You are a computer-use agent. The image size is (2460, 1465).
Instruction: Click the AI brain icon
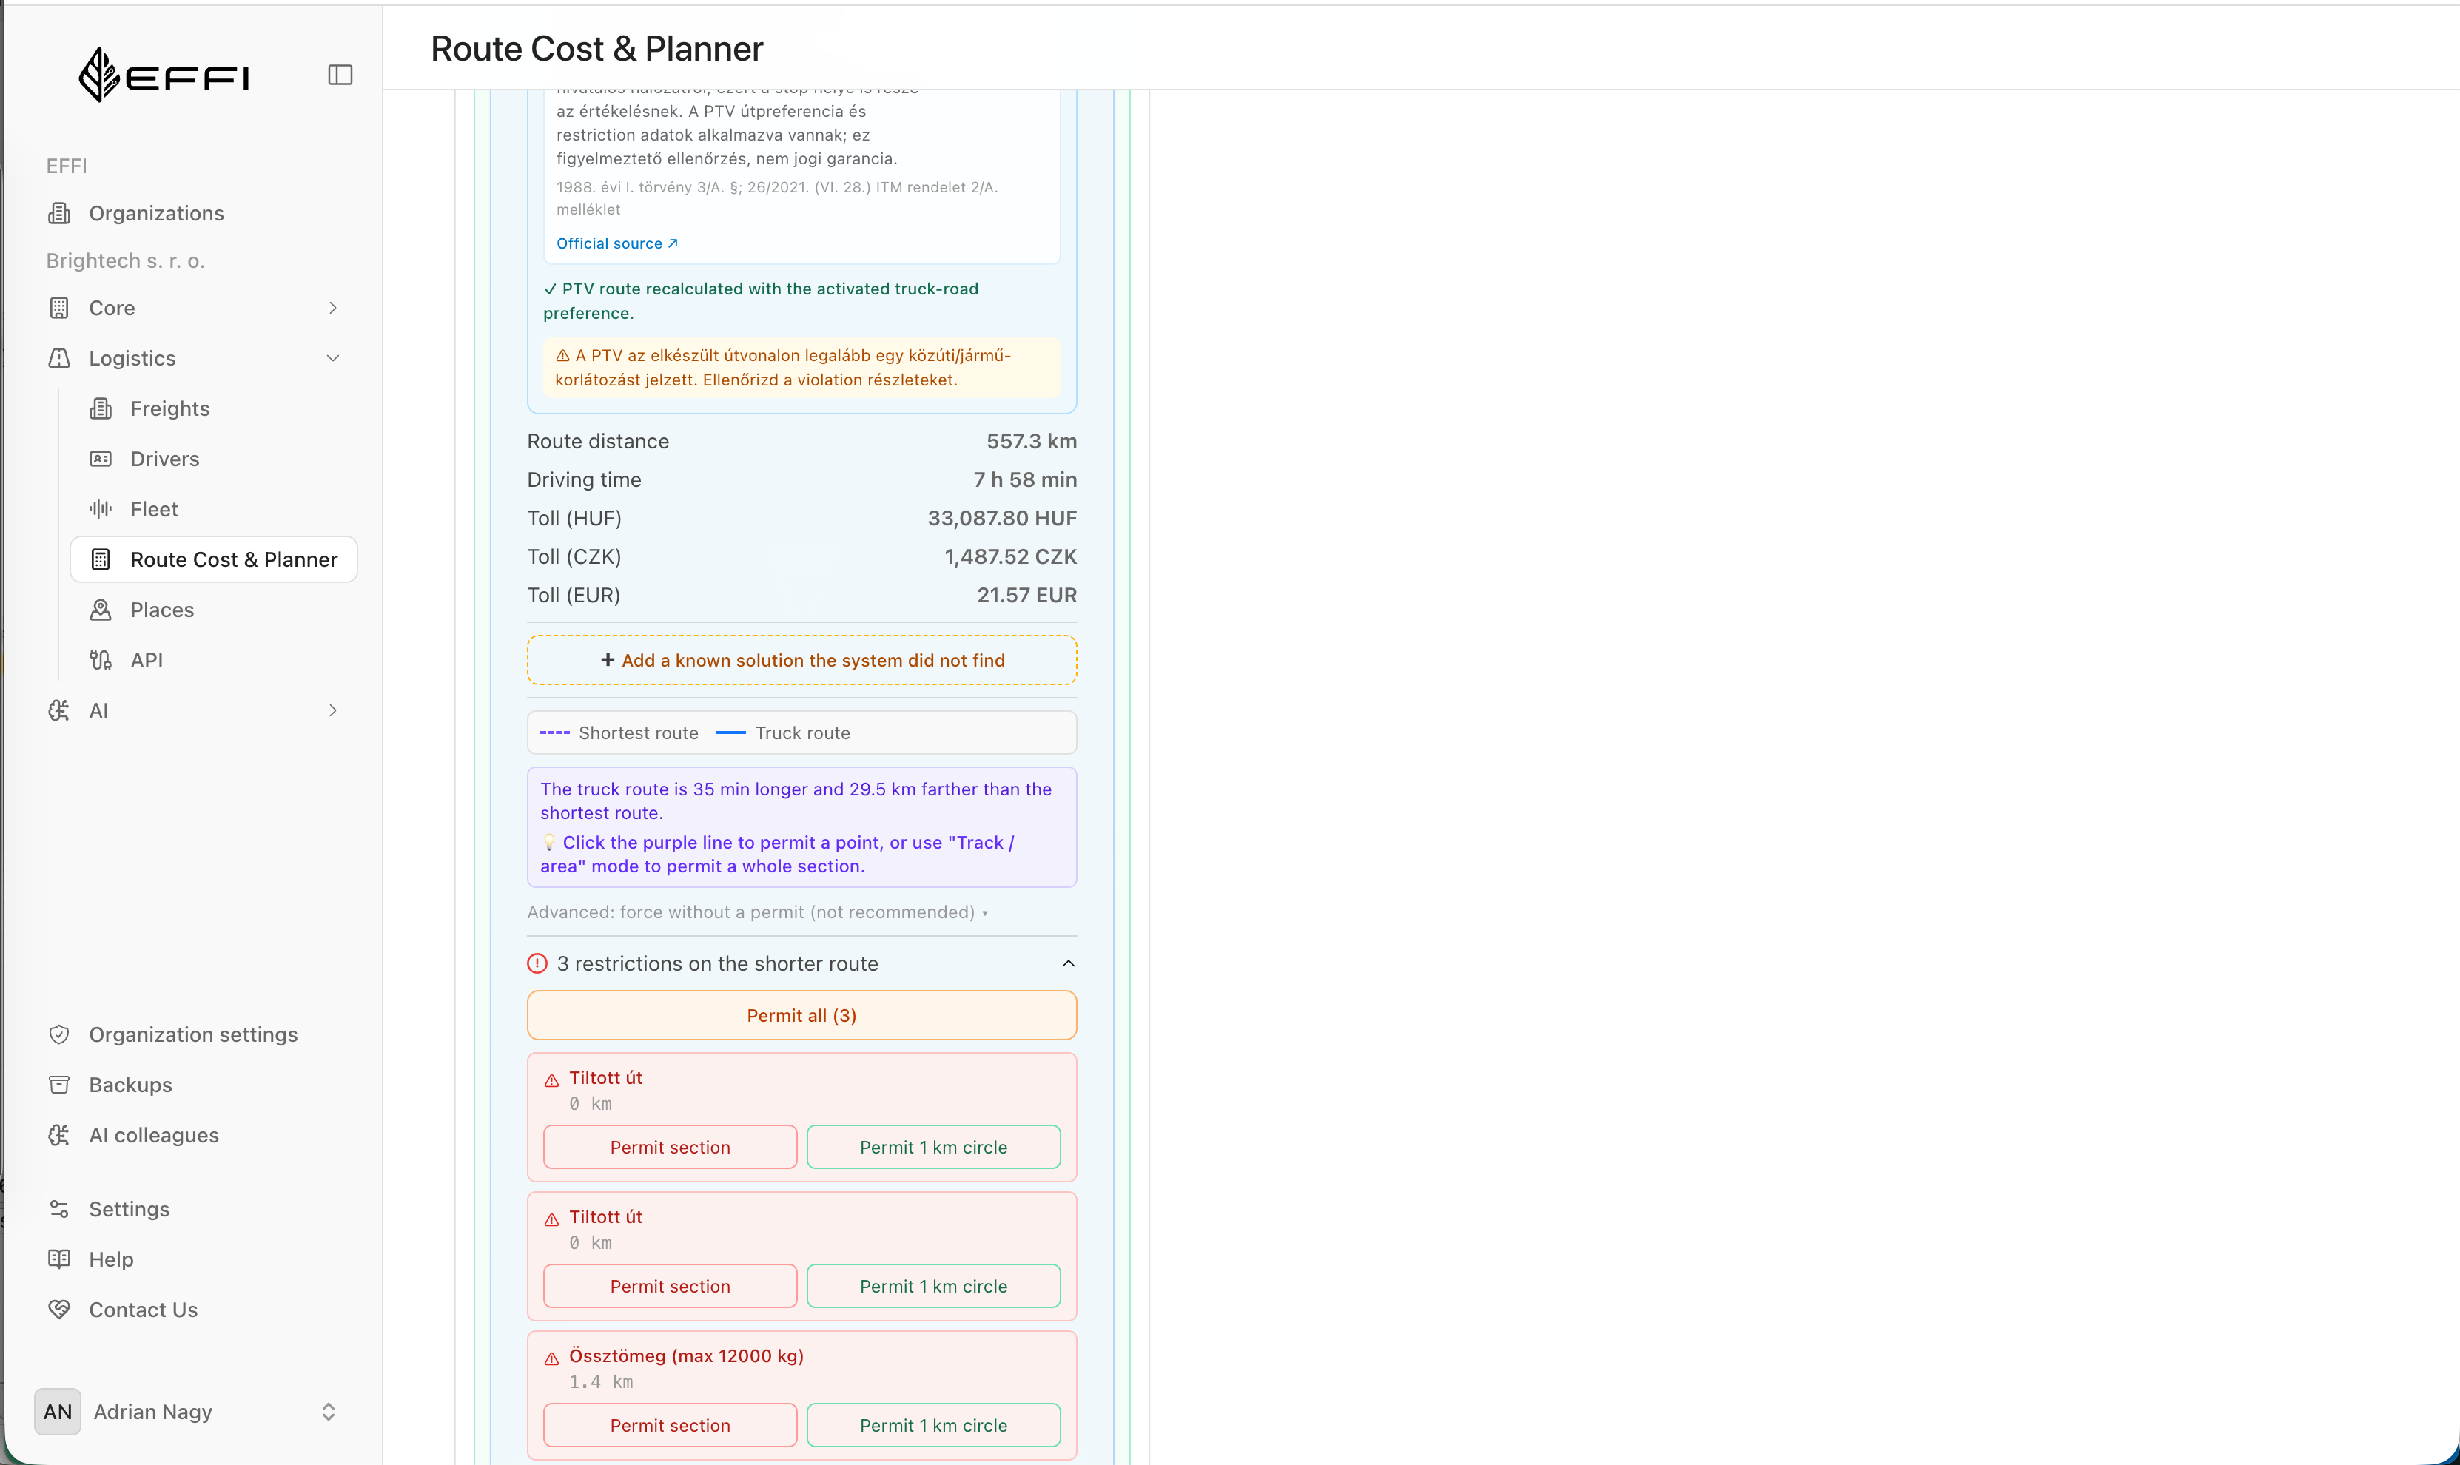pos(59,711)
